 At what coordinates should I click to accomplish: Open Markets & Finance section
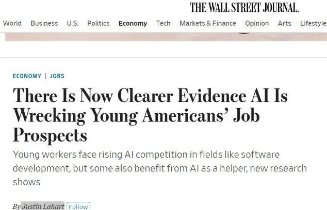click(207, 23)
